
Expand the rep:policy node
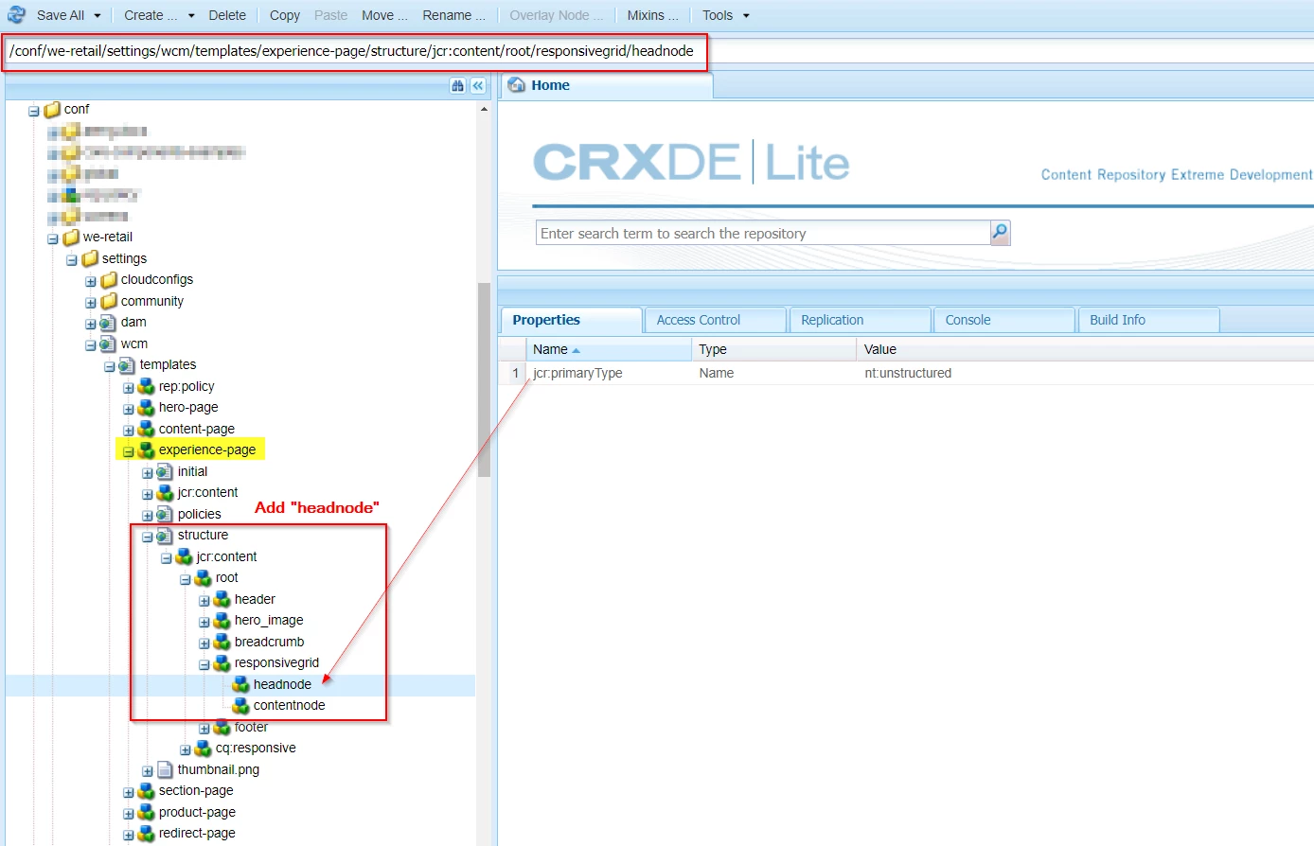point(129,388)
